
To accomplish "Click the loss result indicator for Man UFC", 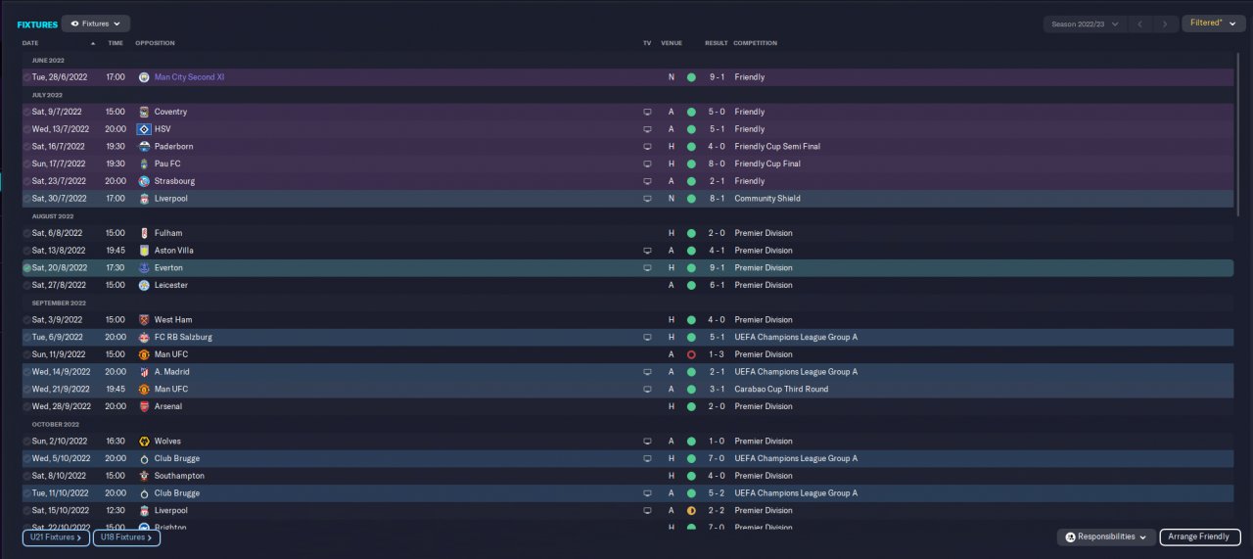I will (x=691, y=354).
